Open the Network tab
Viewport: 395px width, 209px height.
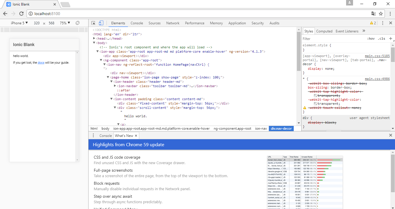[x=173, y=23]
